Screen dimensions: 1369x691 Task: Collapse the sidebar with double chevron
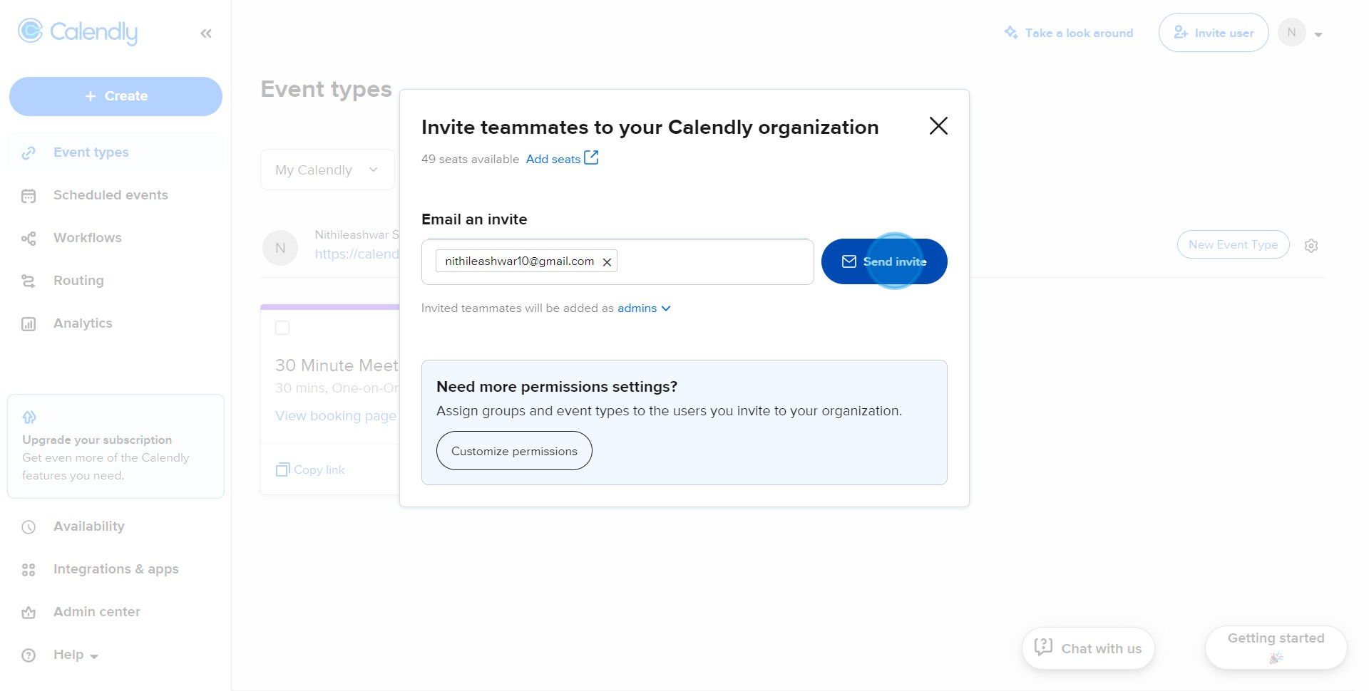click(206, 33)
